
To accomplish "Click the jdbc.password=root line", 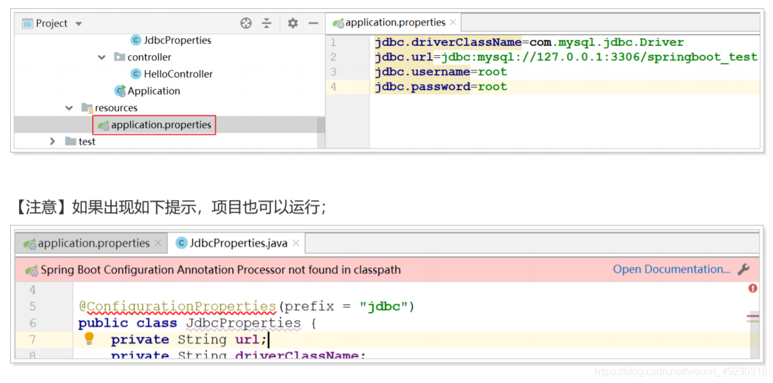I will pos(440,87).
